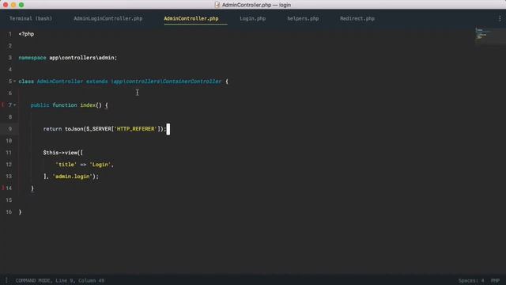506x285 pixels.
Task: Click the extends keyword on line 5
Action: click(96, 82)
